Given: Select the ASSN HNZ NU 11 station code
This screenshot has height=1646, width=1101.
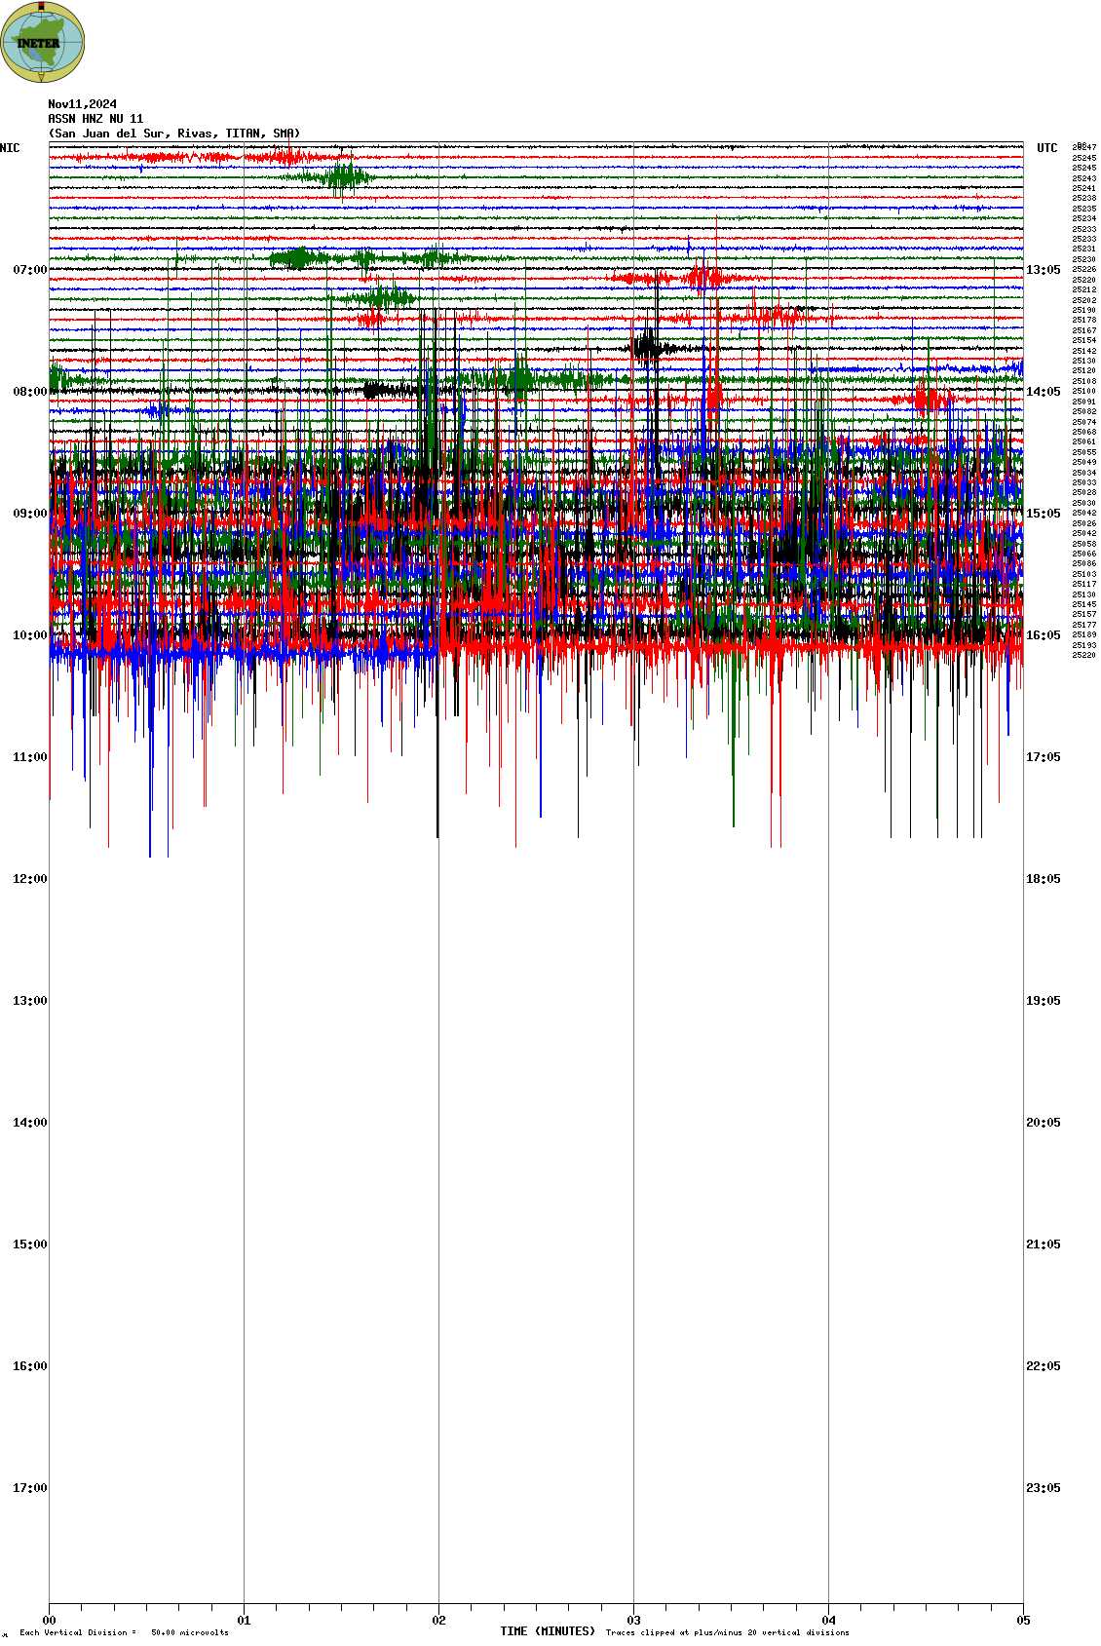Looking at the screenshot, I should coord(95,119).
